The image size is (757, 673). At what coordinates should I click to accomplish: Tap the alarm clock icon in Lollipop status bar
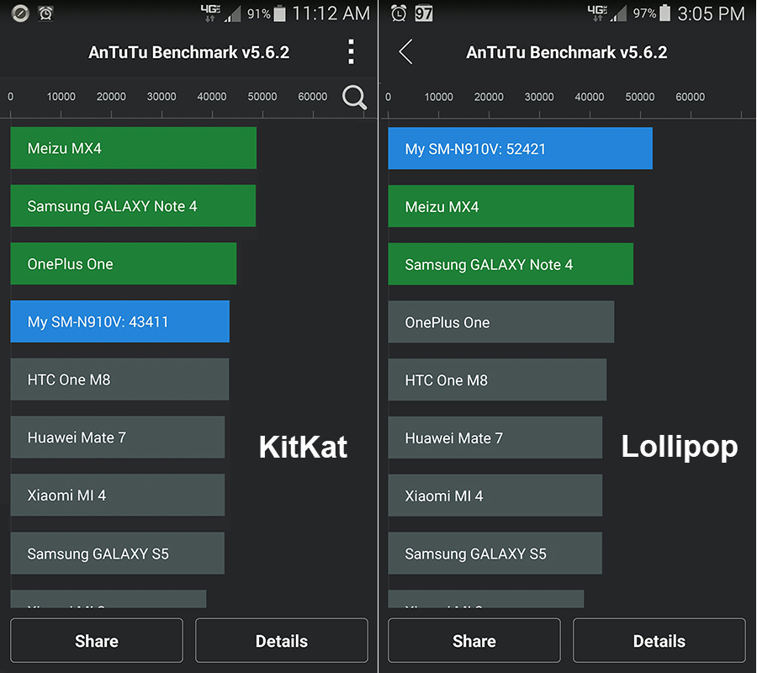[x=399, y=13]
